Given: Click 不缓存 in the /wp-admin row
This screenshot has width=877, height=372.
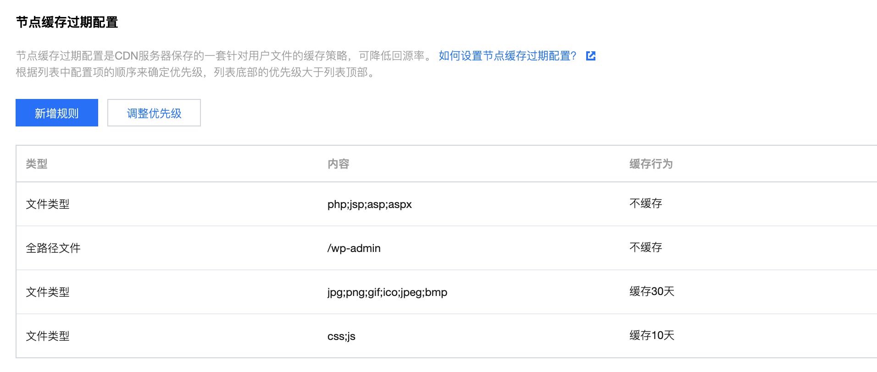Looking at the screenshot, I should [x=645, y=247].
